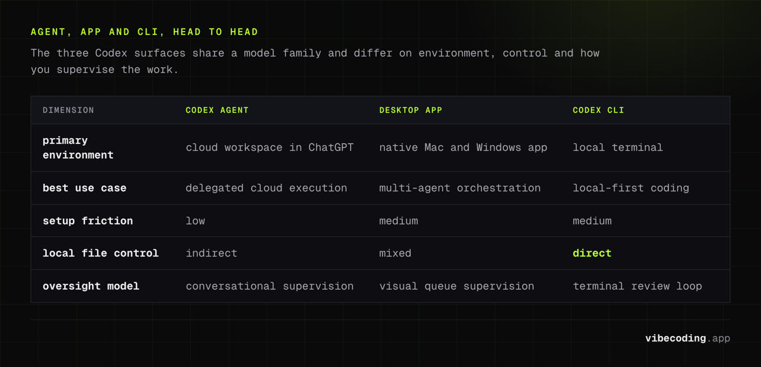Viewport: 761px width, 367px height.
Task: Click the 'visual queue supervision' cell
Action: [457, 287]
